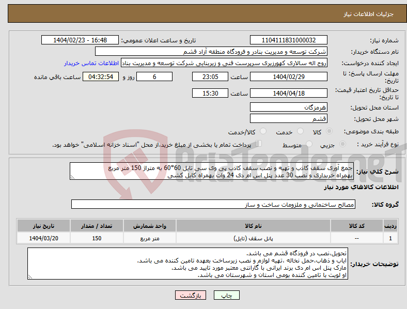Select the متوسط purchase type radio
The width and height of the screenshot is (407, 309).
tap(309, 144)
